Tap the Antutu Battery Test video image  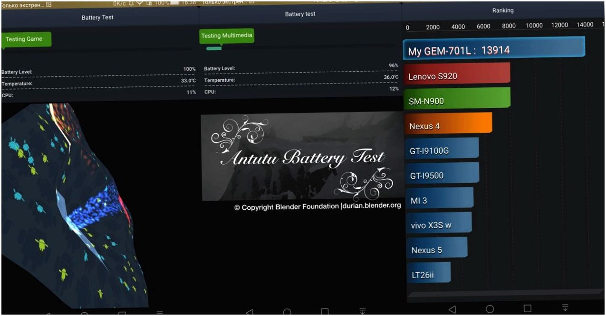pyautogui.click(x=302, y=157)
